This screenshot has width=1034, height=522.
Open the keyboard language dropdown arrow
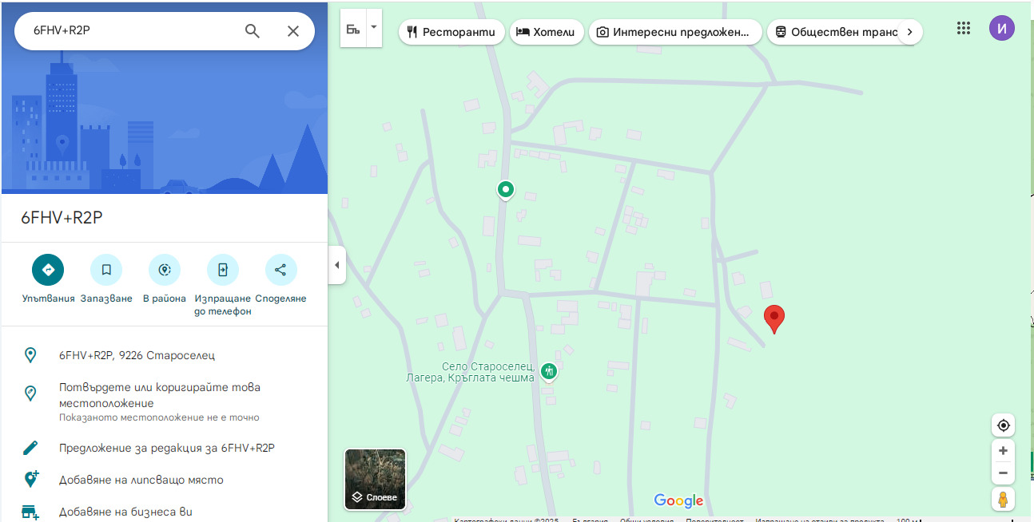[373, 27]
